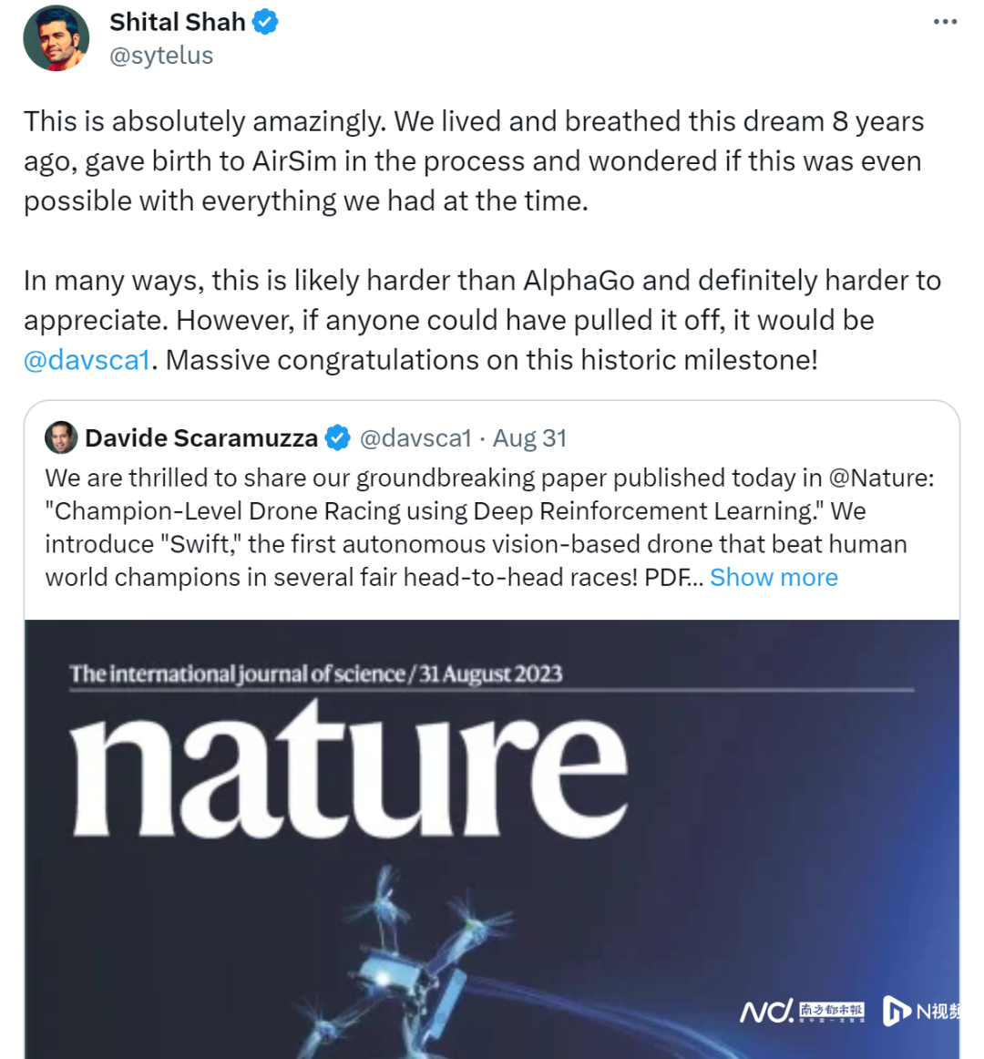Image resolution: width=984 pixels, height=1059 pixels.
Task: Click the verified badge beside Shital Shah
Action: [x=265, y=22]
